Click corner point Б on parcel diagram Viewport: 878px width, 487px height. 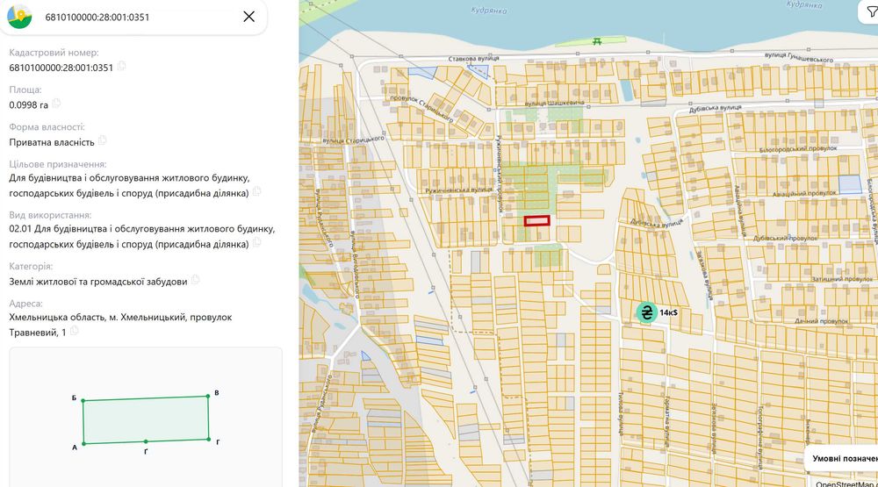[x=83, y=400]
